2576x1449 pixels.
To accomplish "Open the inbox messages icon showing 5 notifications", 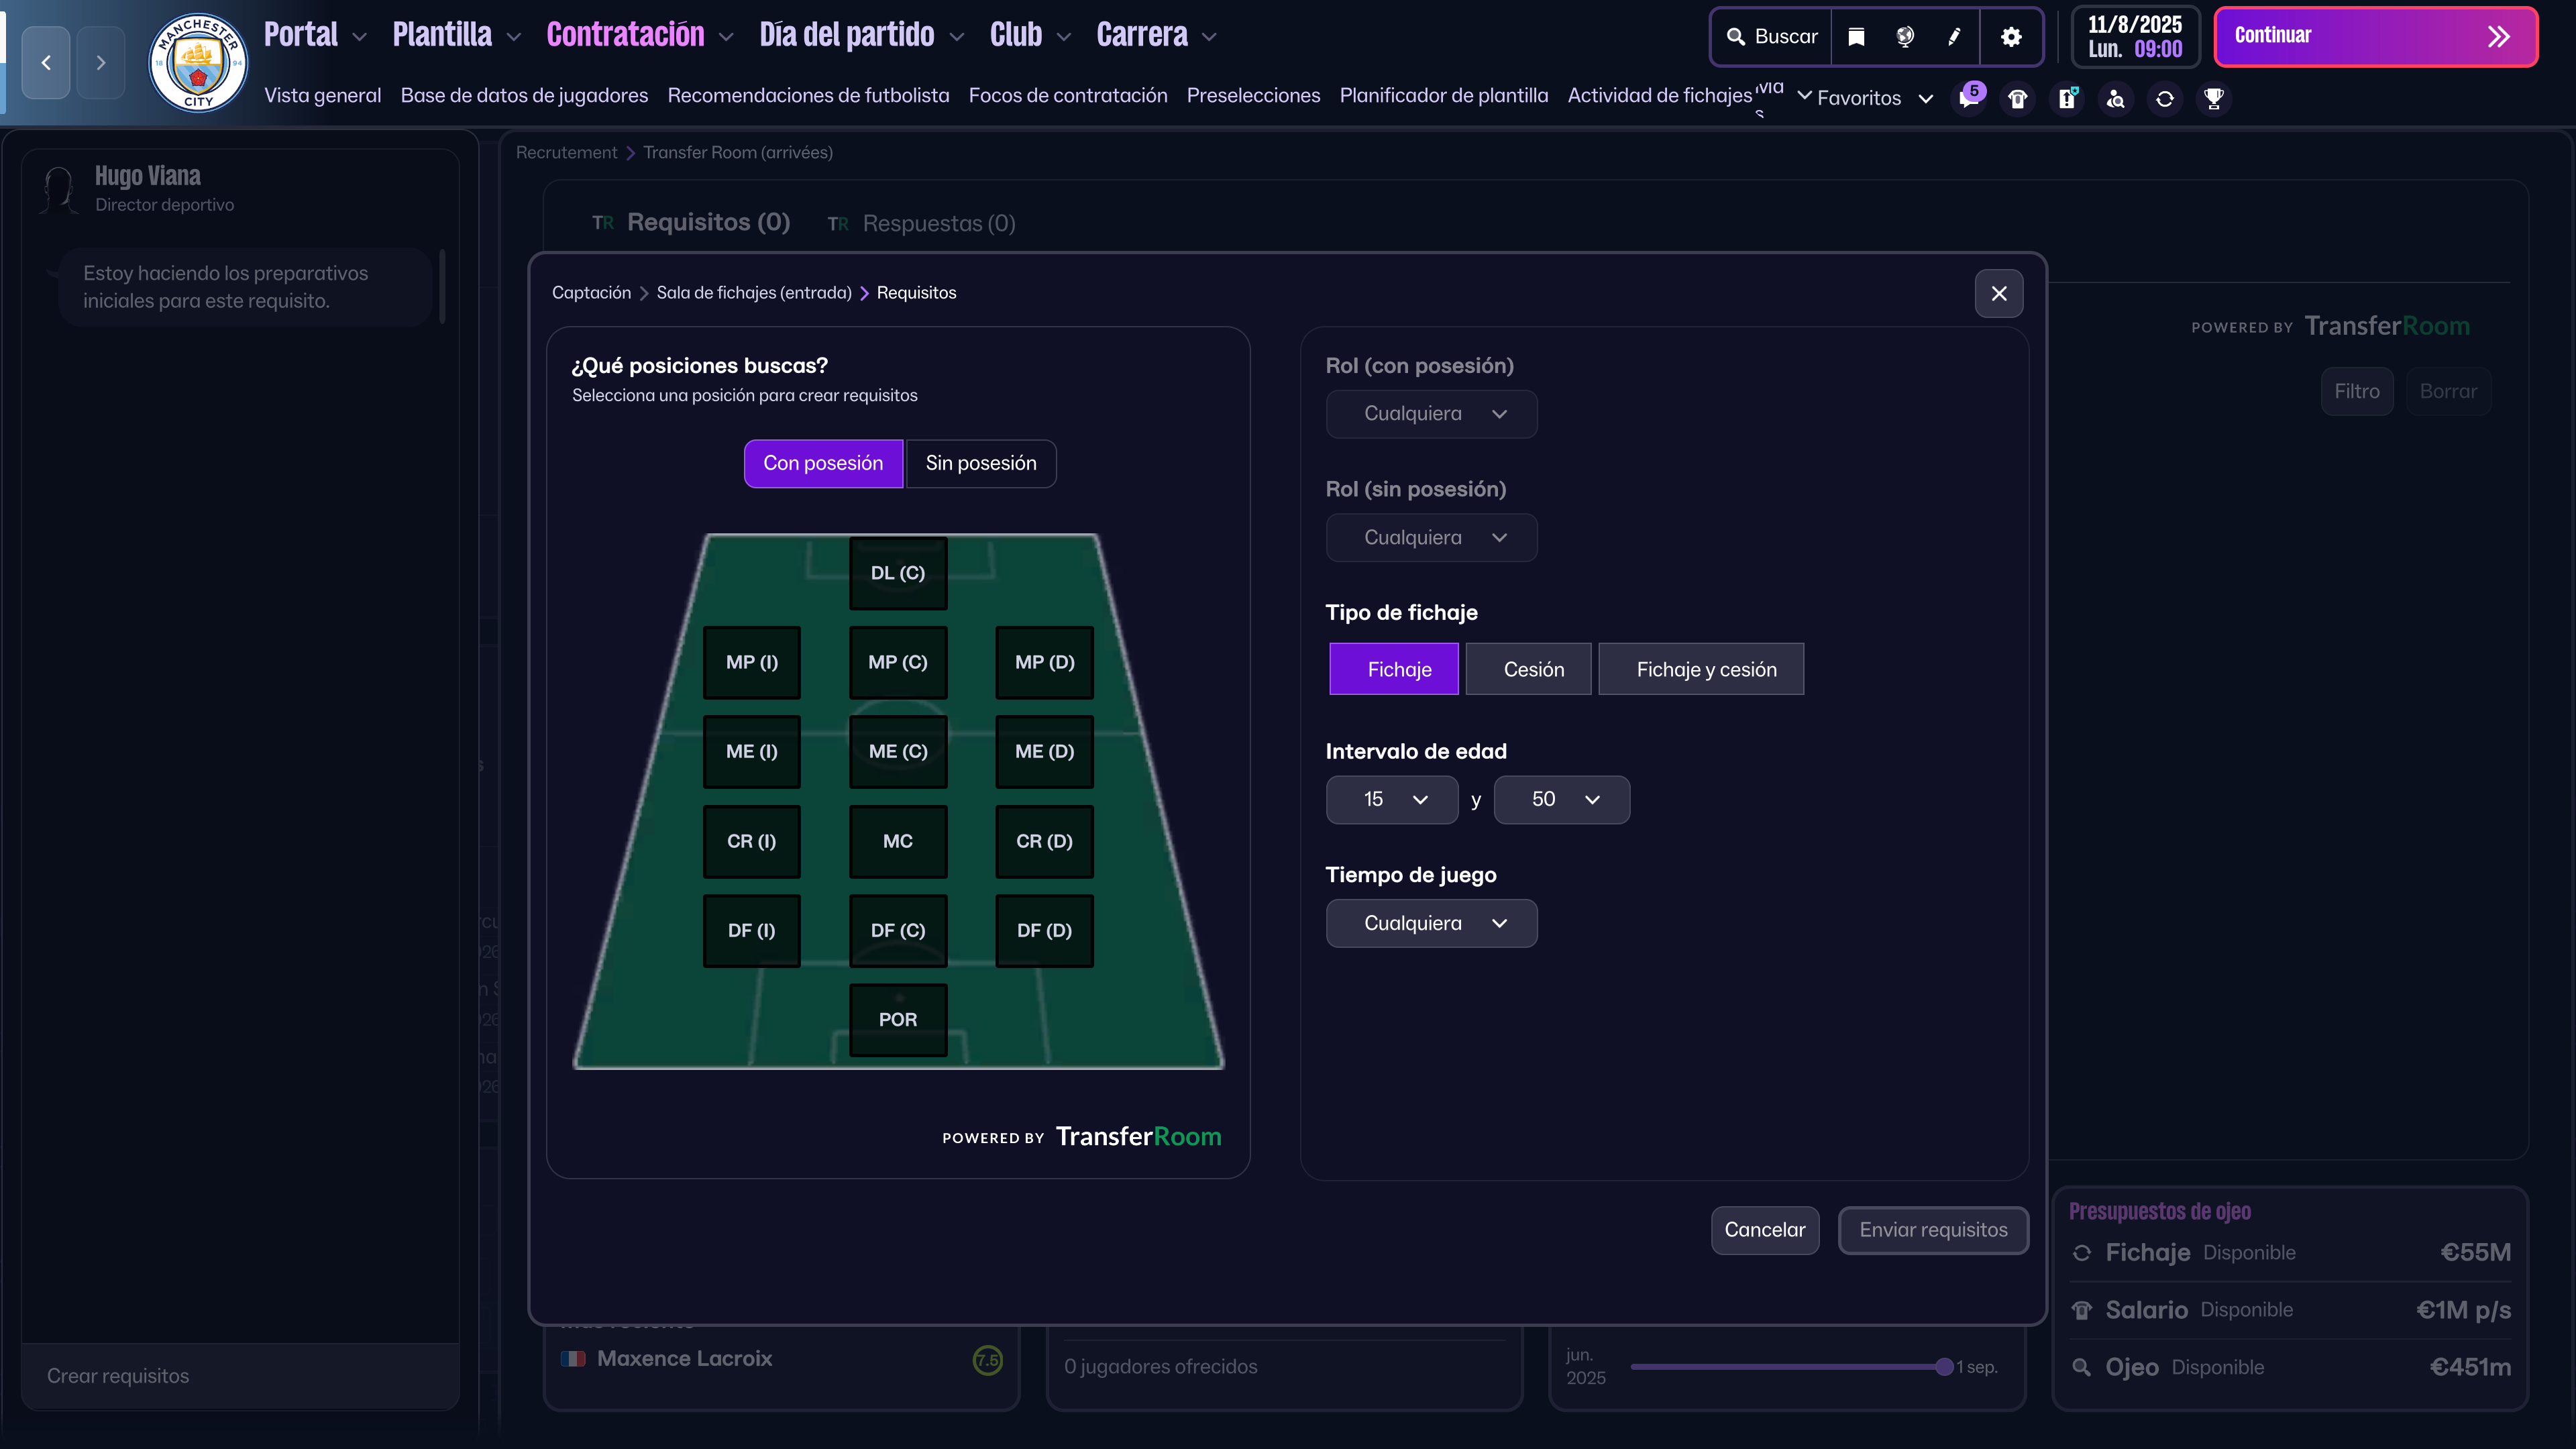I will [x=1968, y=99].
